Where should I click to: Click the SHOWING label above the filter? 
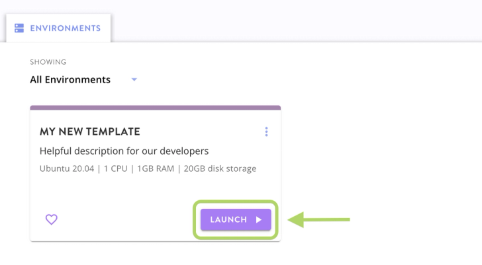[x=48, y=62]
